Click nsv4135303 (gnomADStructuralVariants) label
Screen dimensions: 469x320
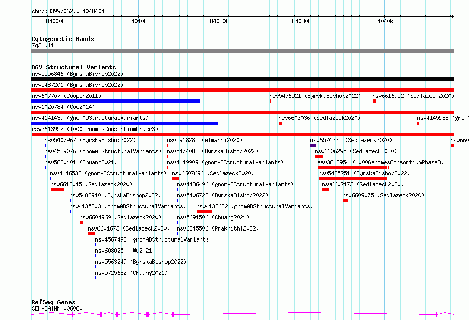(128, 206)
